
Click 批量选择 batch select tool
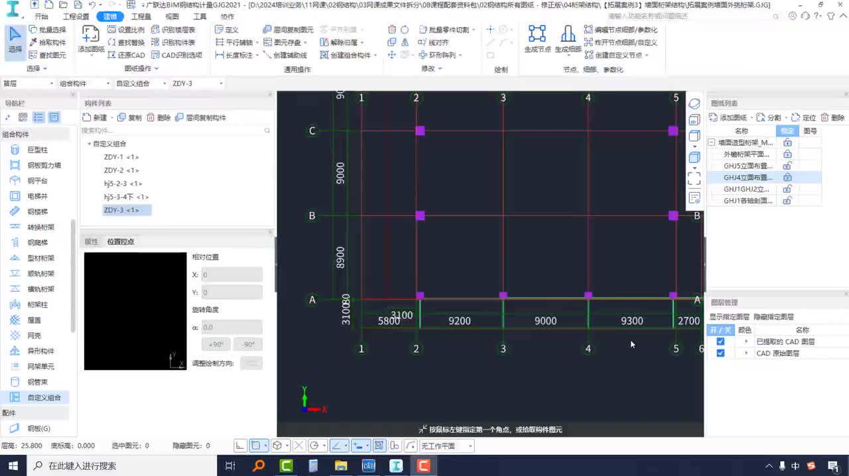coord(47,30)
